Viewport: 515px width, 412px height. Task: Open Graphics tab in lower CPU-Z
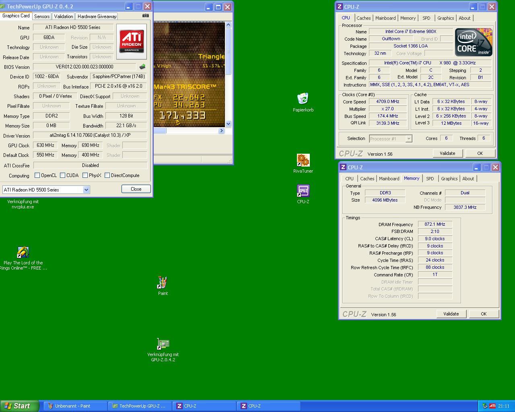449,179
